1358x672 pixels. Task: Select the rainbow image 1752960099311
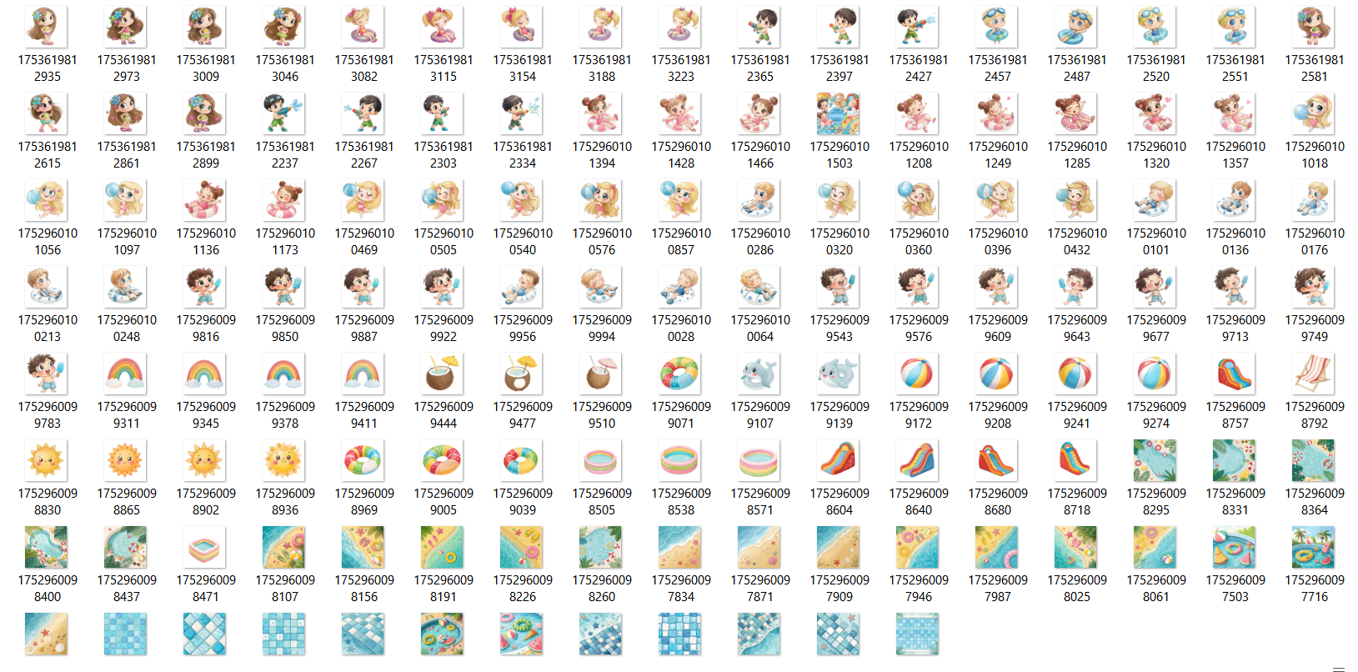tap(126, 374)
